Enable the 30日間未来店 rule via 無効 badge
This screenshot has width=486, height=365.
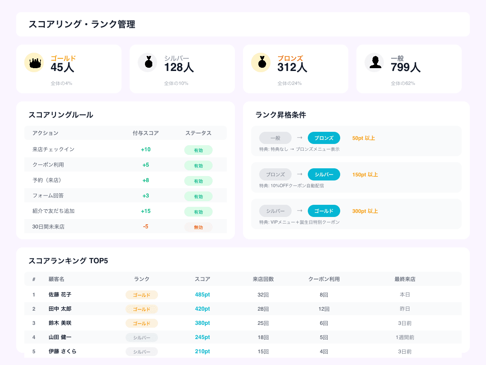tap(198, 227)
